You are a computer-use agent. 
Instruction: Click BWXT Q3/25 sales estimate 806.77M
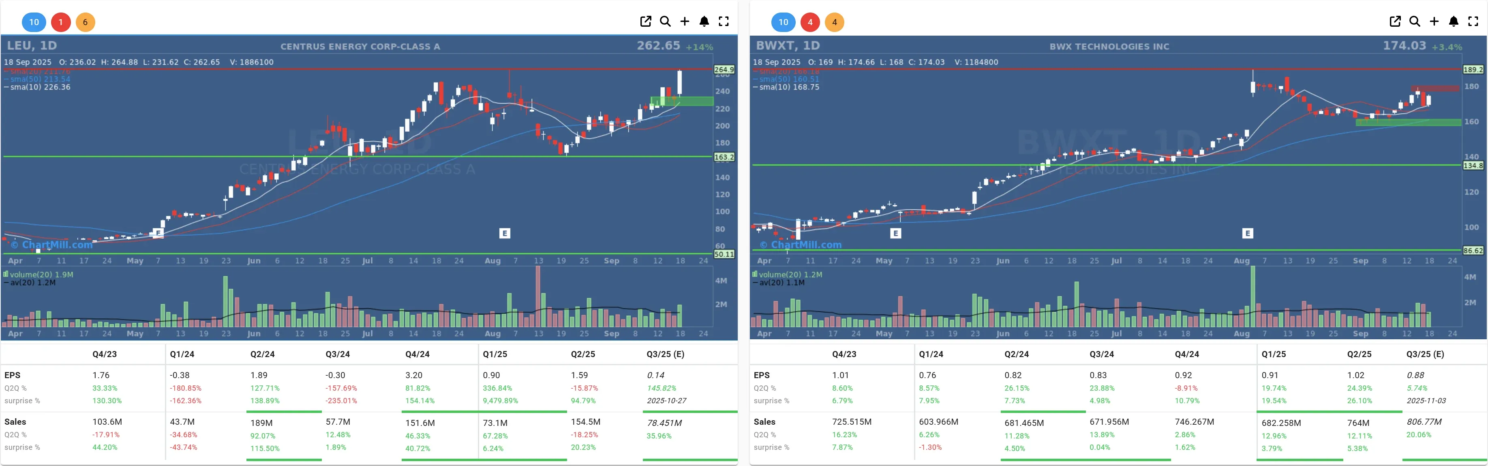pos(1424,421)
